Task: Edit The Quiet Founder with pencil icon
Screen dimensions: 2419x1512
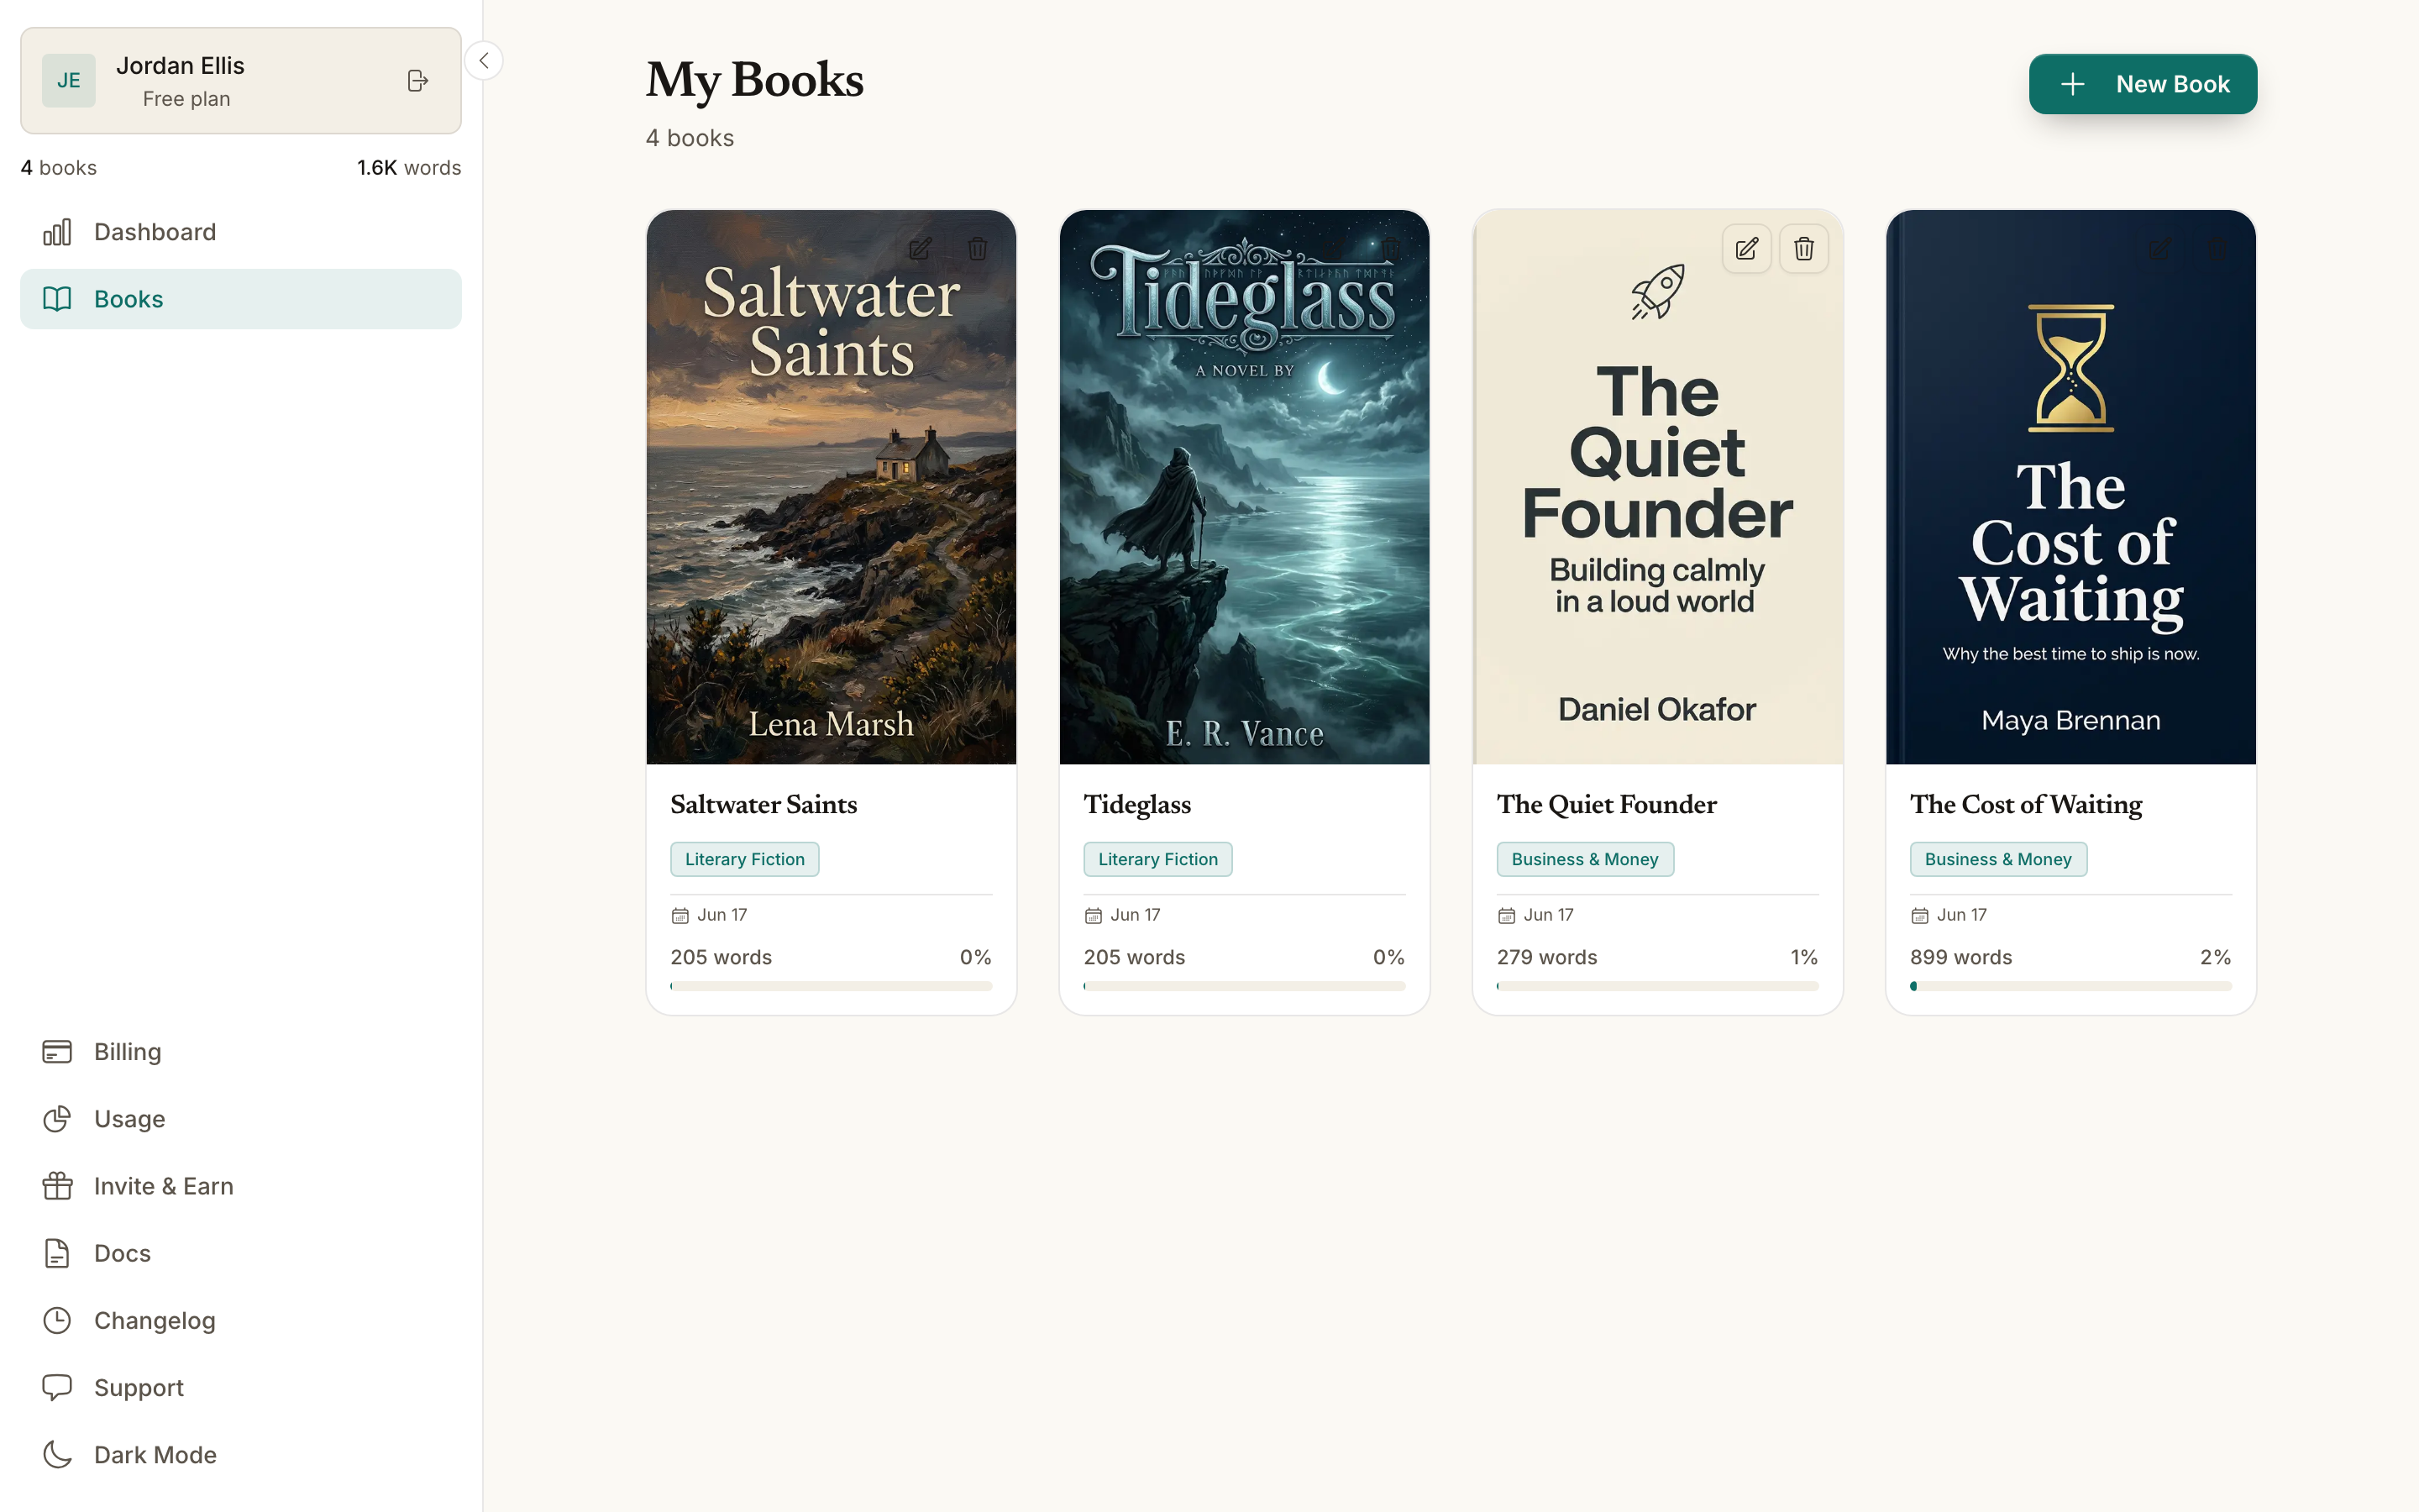Action: click(1746, 249)
